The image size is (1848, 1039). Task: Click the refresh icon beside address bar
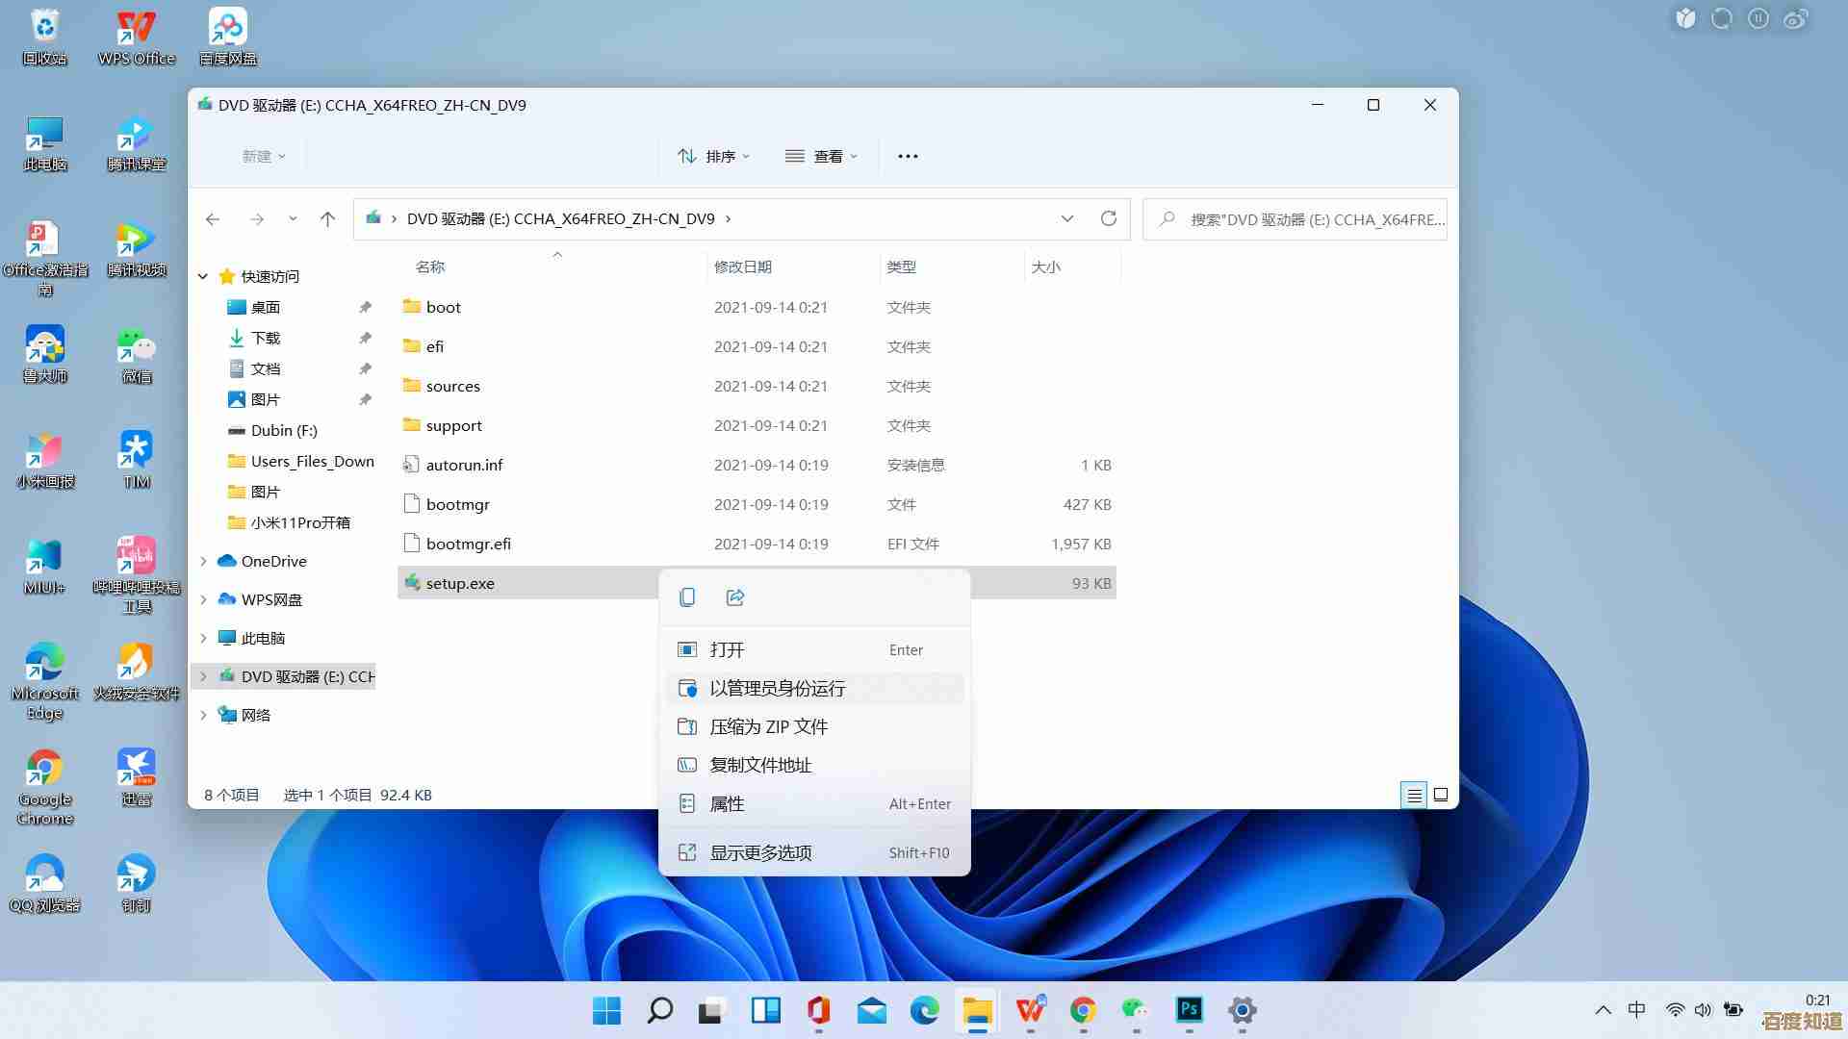1109,218
